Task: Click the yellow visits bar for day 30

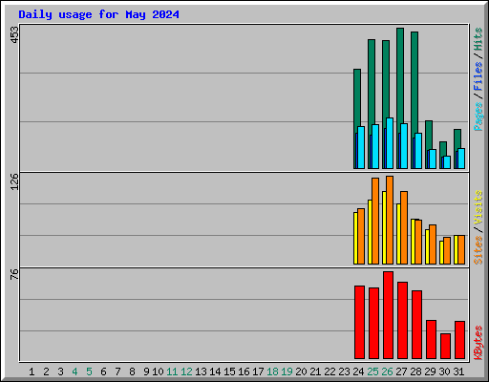Action: (441, 252)
